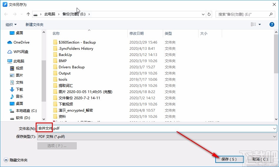The width and height of the screenshot is (279, 167).
Task: Select the $360Section - Backup folder
Action: coord(74,42)
